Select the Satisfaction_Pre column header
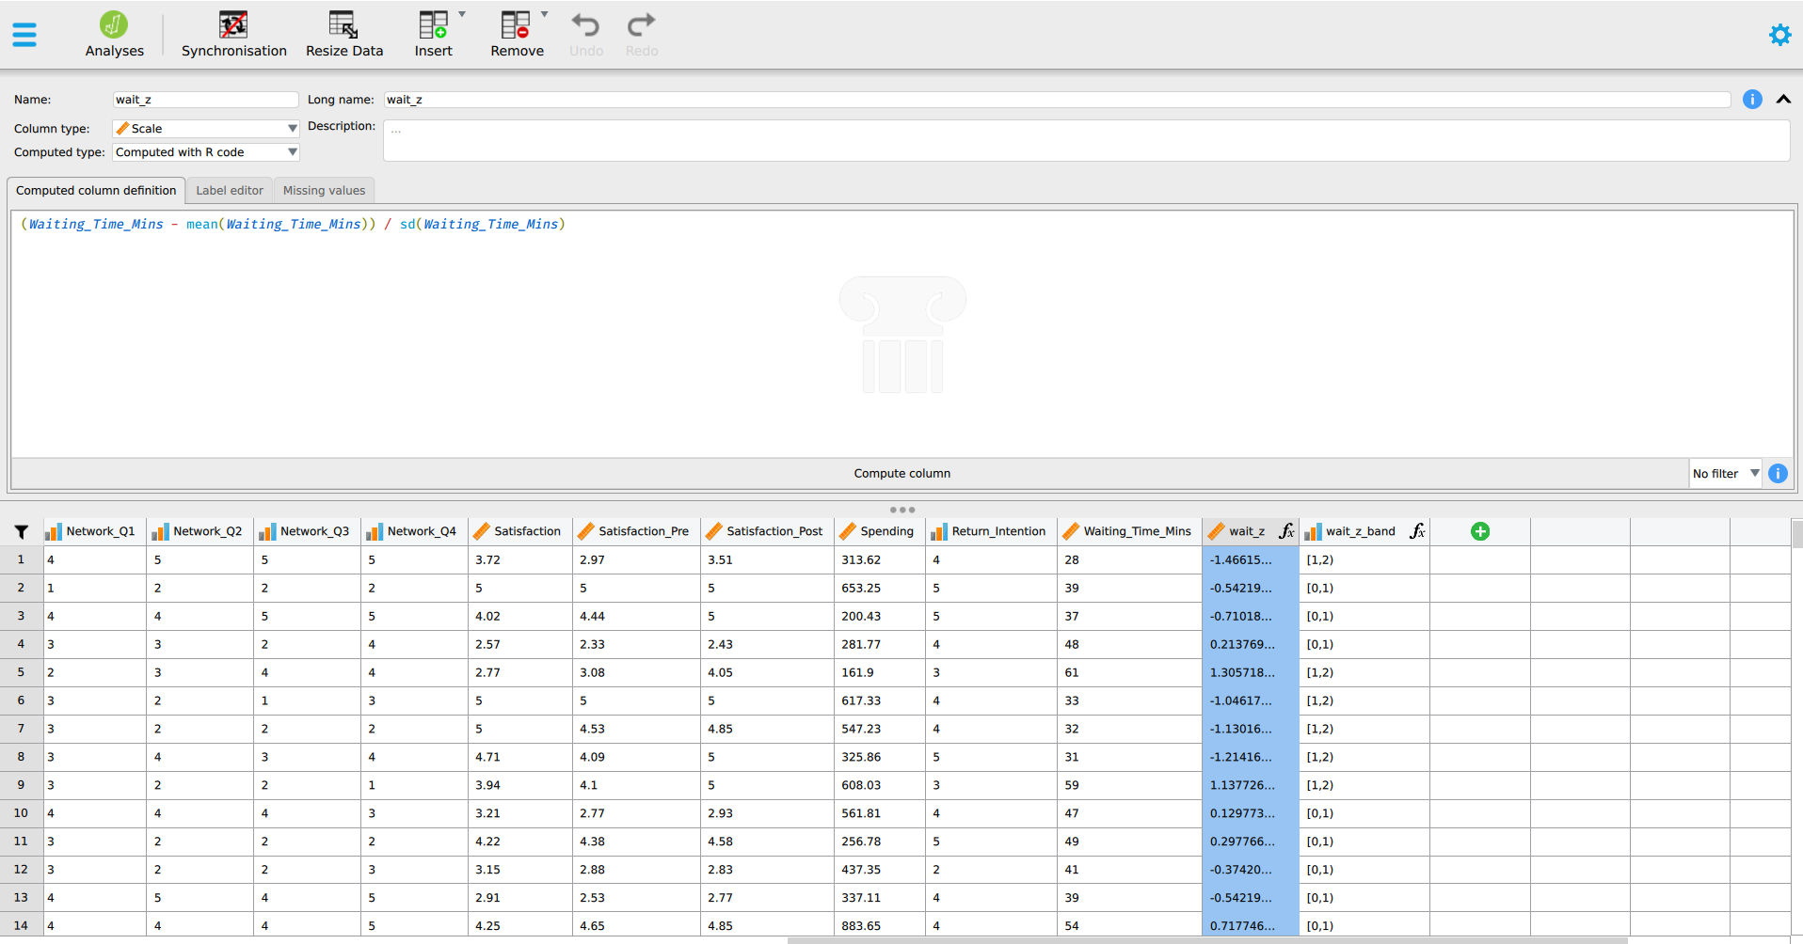The height and width of the screenshot is (944, 1803). 636,531
